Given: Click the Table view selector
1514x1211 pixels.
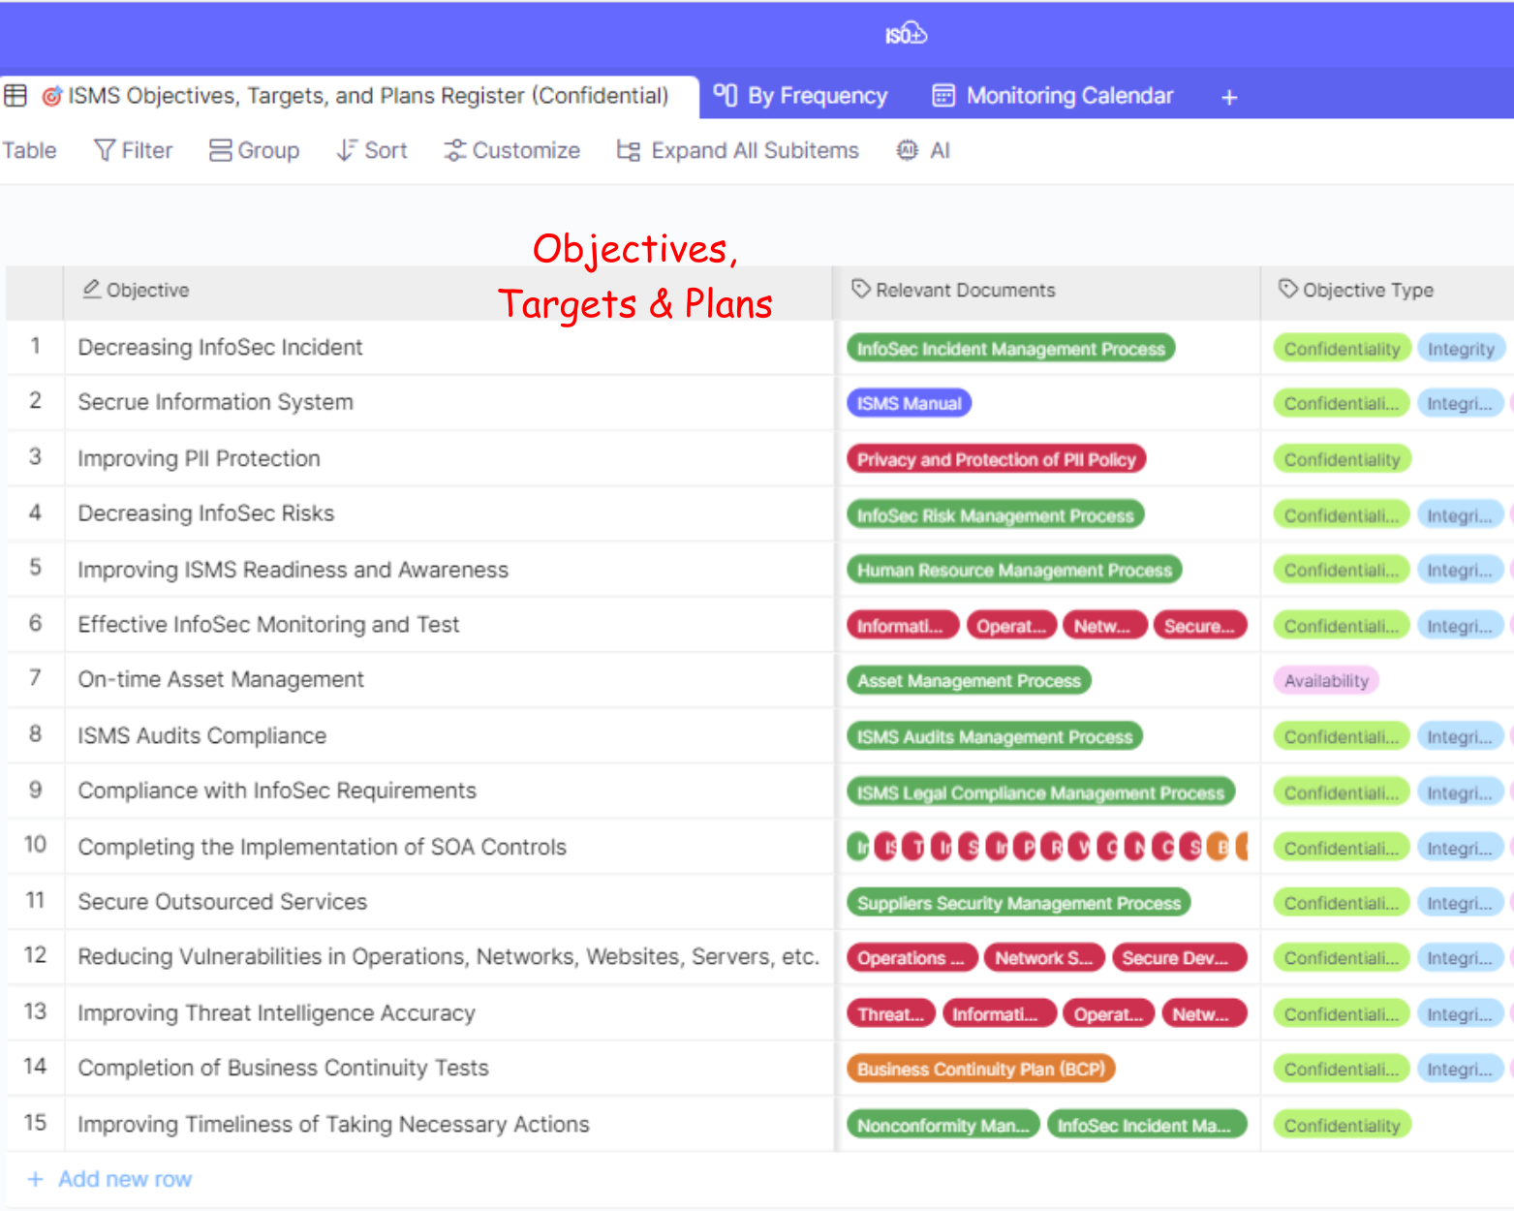Looking at the screenshot, I should (x=29, y=151).
